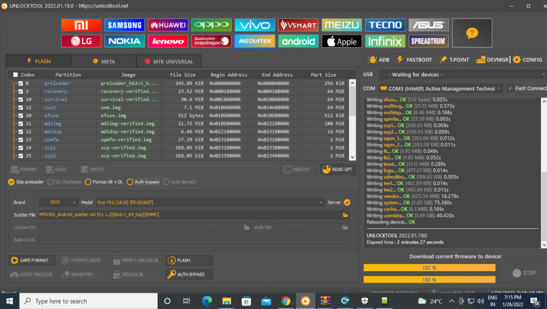This screenshot has height=309, width=547.
Task: Open the Fastboot tools panel
Action: (x=414, y=60)
